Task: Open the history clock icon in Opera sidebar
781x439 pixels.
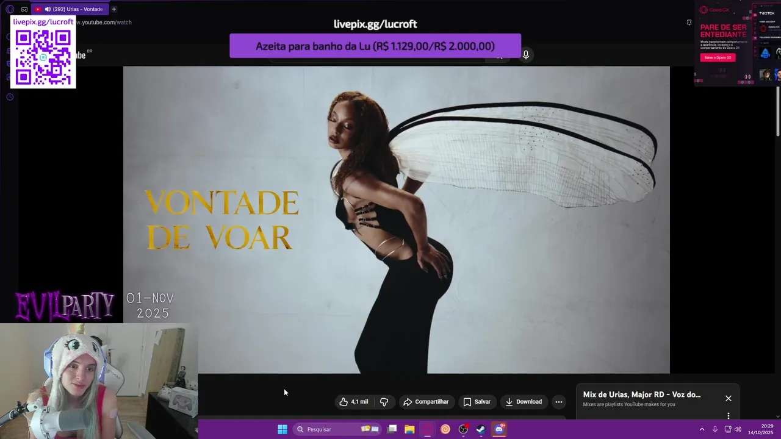Action: [x=10, y=97]
